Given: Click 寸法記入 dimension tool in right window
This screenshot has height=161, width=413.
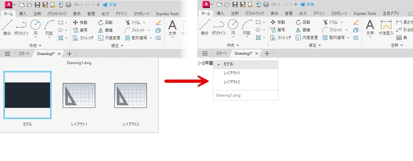Looking at the screenshot, I should pos(386,28).
